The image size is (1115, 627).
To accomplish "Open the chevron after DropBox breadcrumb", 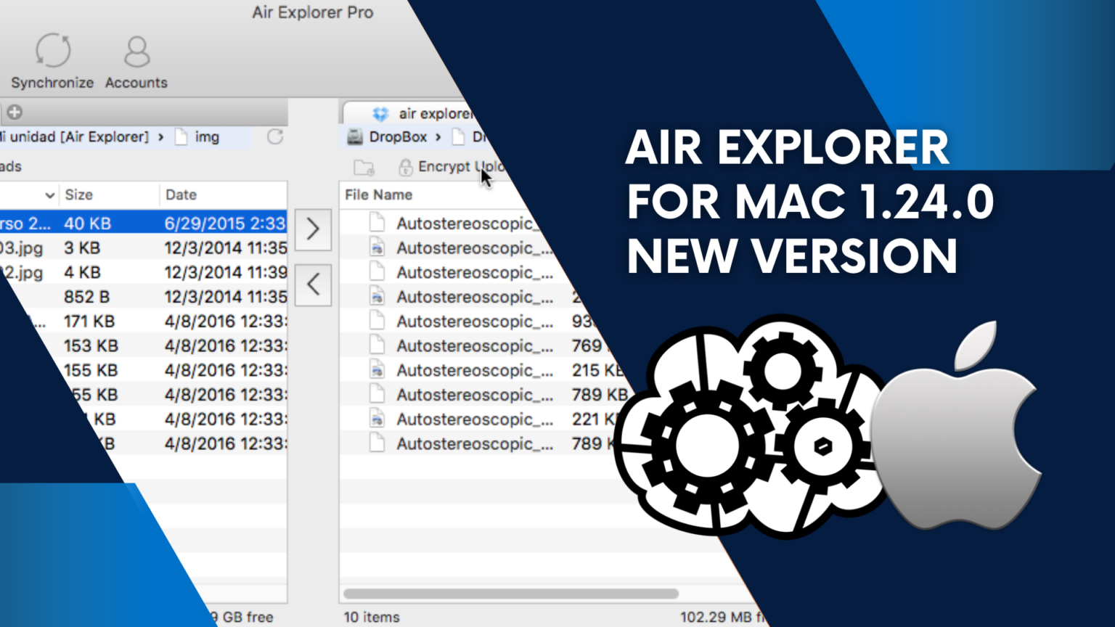I will (438, 137).
